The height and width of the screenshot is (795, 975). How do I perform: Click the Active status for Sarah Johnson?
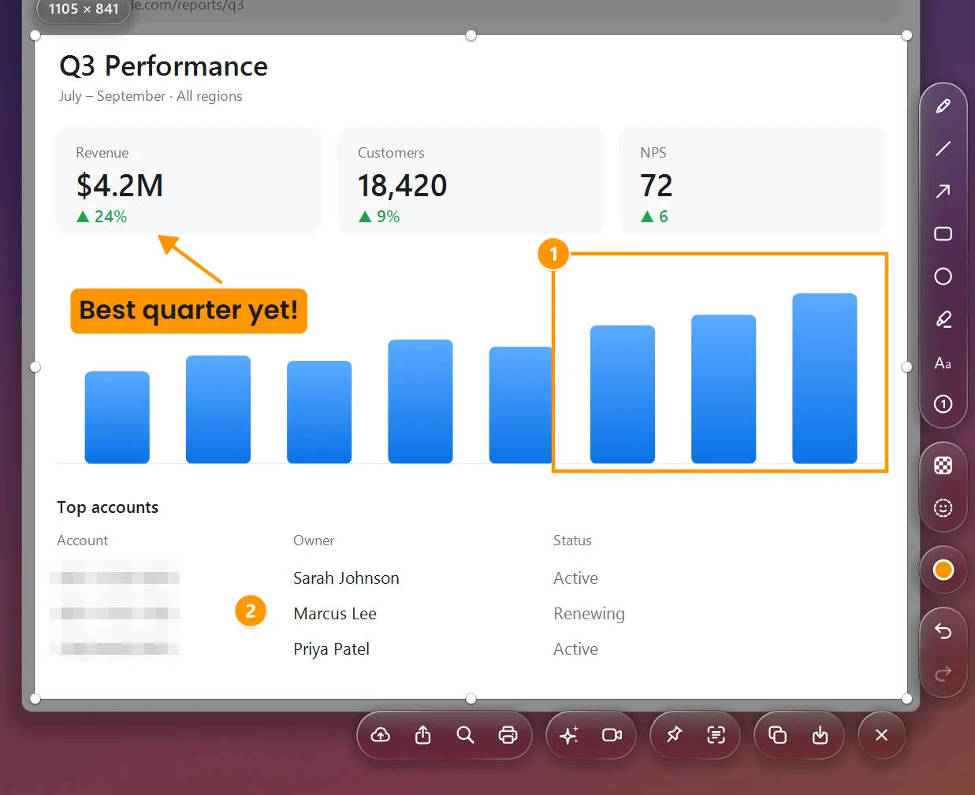pyautogui.click(x=576, y=578)
